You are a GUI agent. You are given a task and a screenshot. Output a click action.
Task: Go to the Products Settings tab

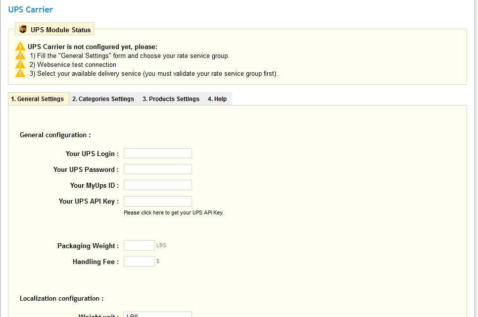point(171,99)
